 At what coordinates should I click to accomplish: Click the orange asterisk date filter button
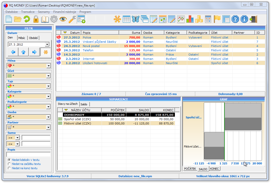(46, 52)
